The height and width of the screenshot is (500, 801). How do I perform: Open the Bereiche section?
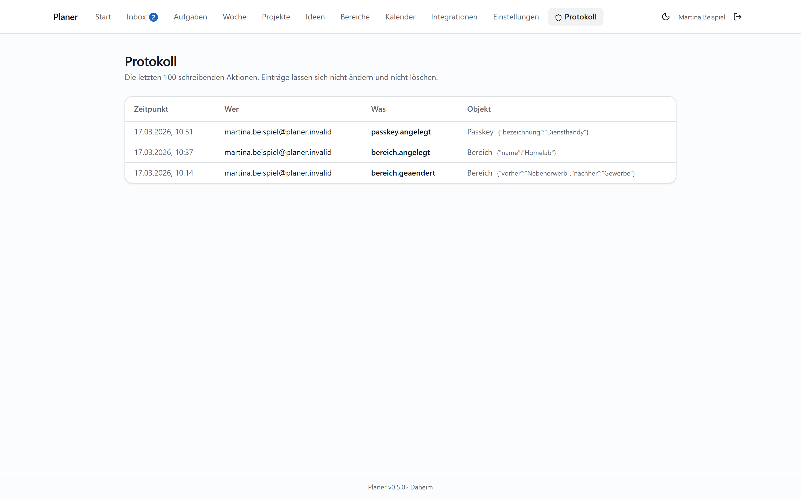point(355,17)
